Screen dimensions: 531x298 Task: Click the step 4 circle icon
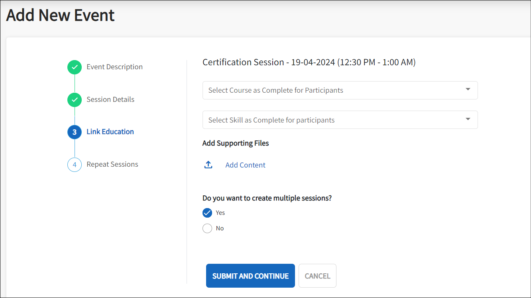point(75,165)
